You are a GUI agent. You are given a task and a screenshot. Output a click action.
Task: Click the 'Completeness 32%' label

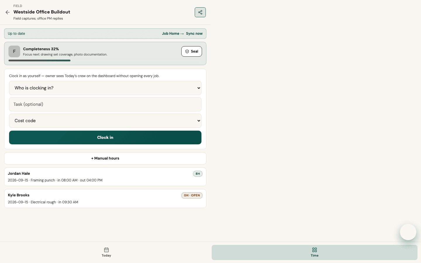41,49
